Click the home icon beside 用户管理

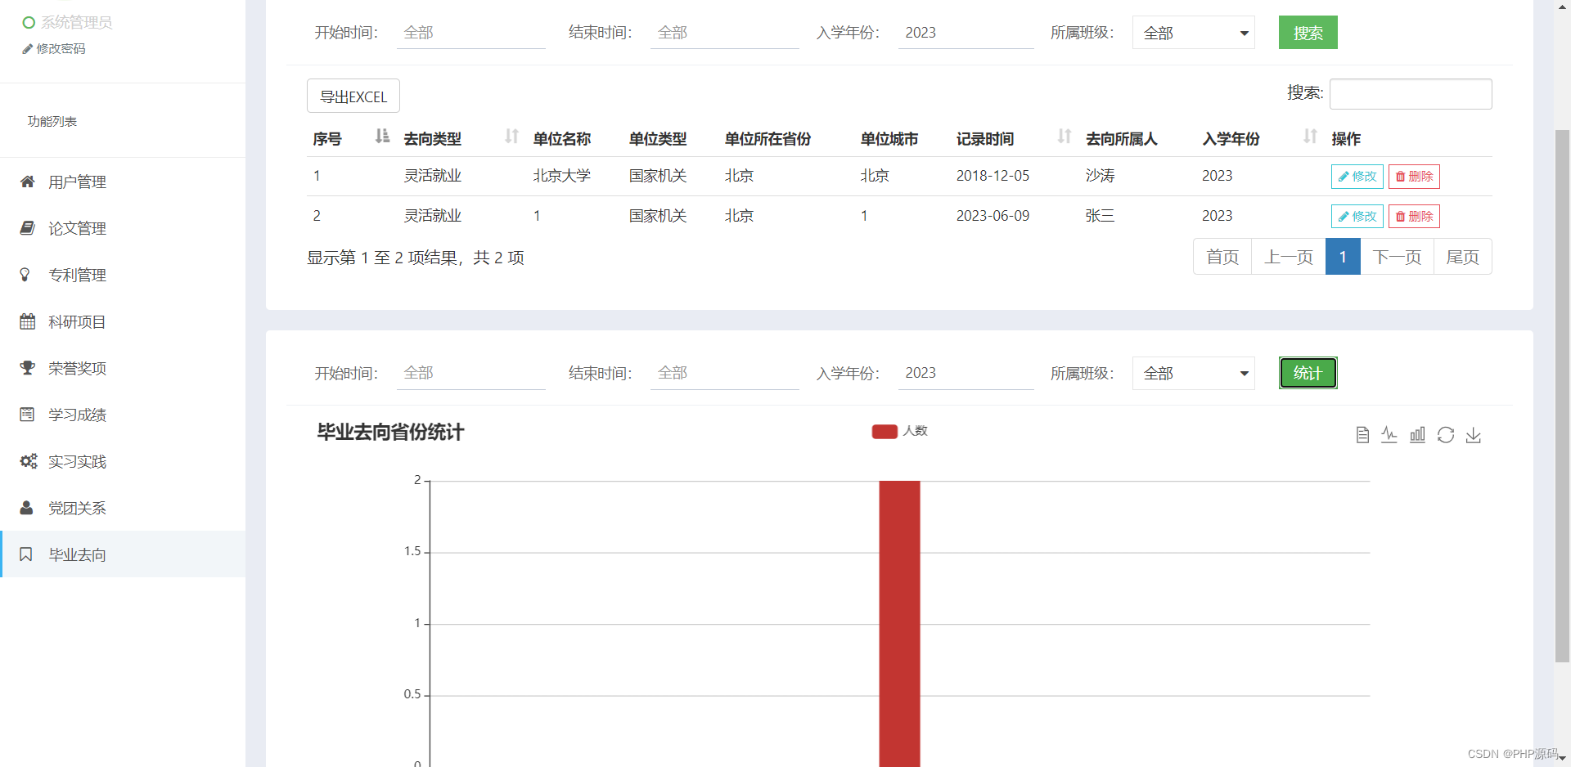click(27, 182)
